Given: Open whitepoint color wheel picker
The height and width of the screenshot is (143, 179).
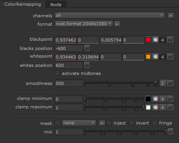Looking at the screenshot, I should [155, 57].
